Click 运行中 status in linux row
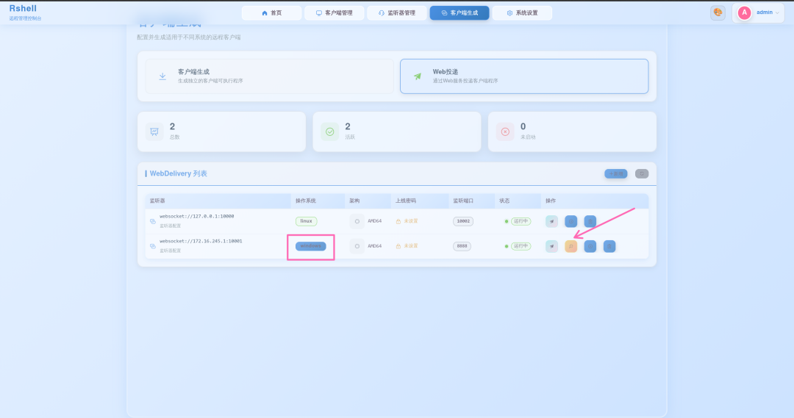The width and height of the screenshot is (794, 418). [x=521, y=221]
